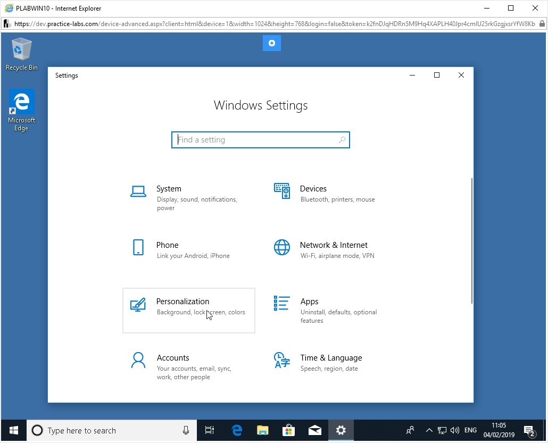Click the Cortana circle icon in taskbar search
Screen dimensions: 548x443
(37, 430)
